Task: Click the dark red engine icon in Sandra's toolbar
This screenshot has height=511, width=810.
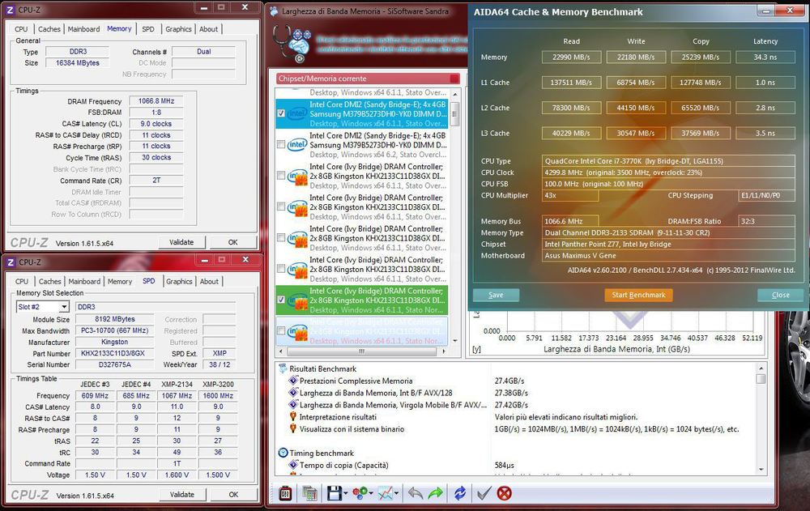Action: click(x=285, y=493)
